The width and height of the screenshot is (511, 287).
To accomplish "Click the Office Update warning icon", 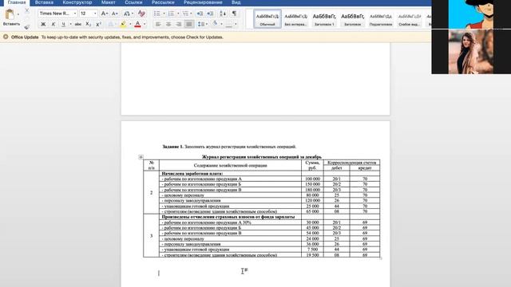I will (x=6, y=37).
